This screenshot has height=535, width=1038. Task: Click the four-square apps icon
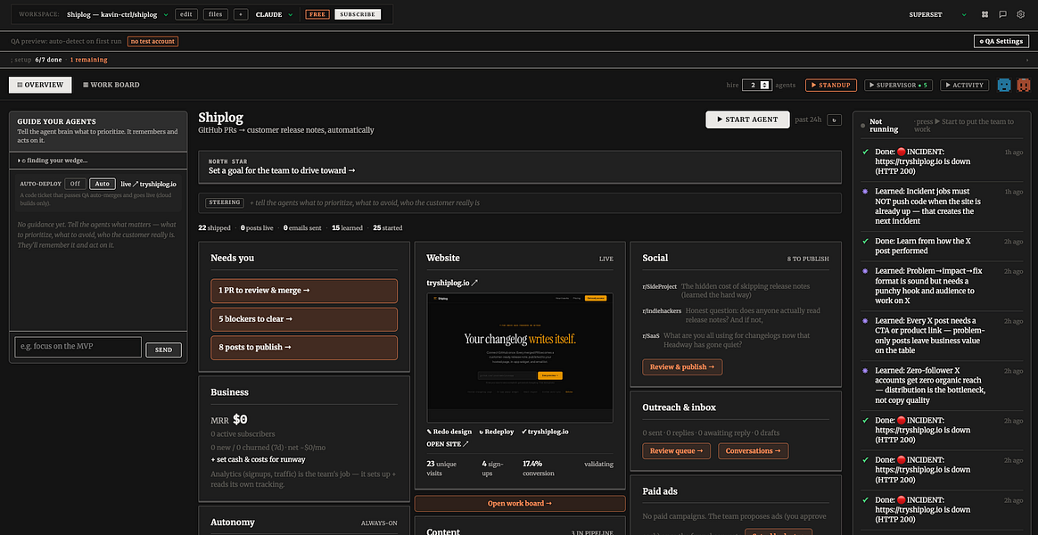(x=985, y=14)
